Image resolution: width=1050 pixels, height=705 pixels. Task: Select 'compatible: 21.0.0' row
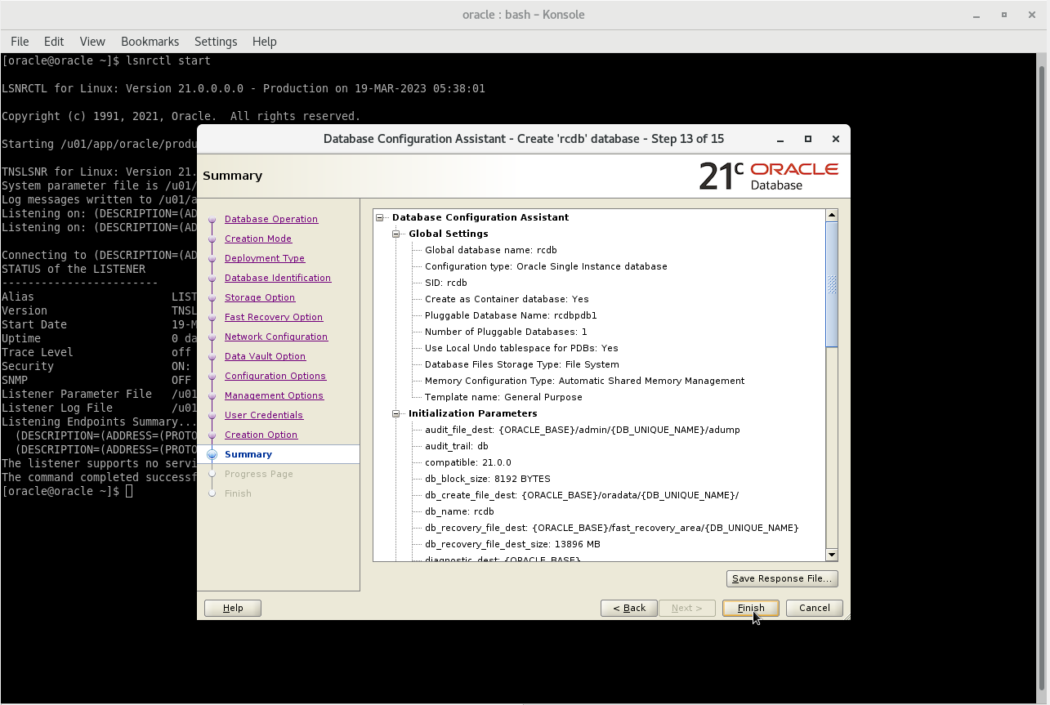click(468, 462)
